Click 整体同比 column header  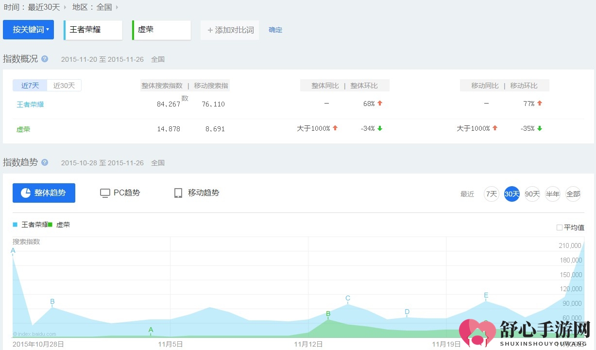[325, 86]
